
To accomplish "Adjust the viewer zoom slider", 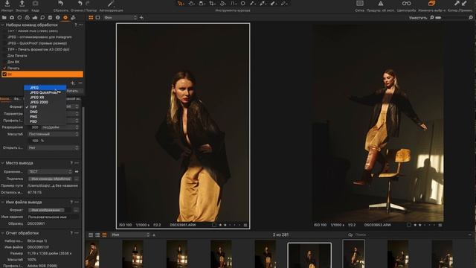I will point(438,18).
